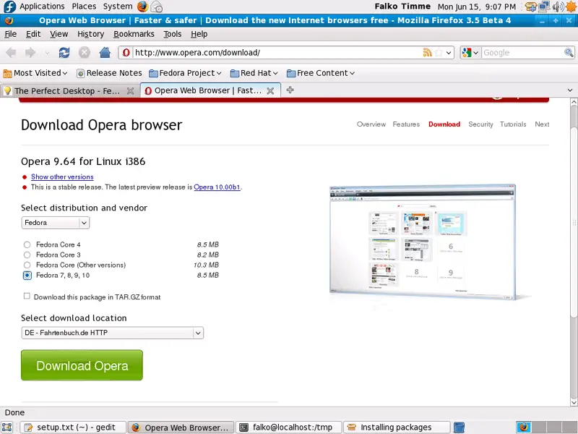This screenshot has width=578, height=434.
Task: Click the volume speaker icon in the tray
Action: click(x=558, y=7)
